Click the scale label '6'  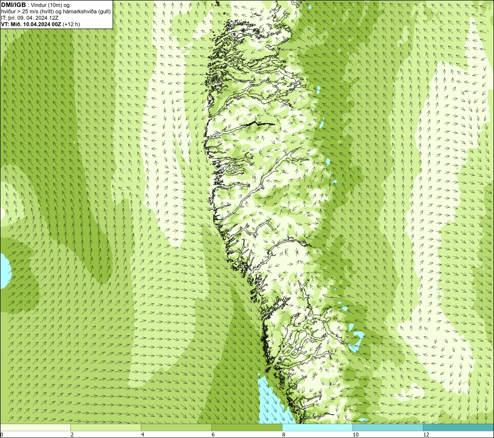pos(213,435)
